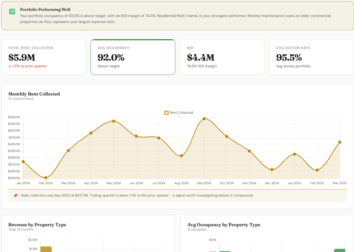Screen dimensions: 354x252
Task: Click the peak collection insight note text
Action: [137, 196]
